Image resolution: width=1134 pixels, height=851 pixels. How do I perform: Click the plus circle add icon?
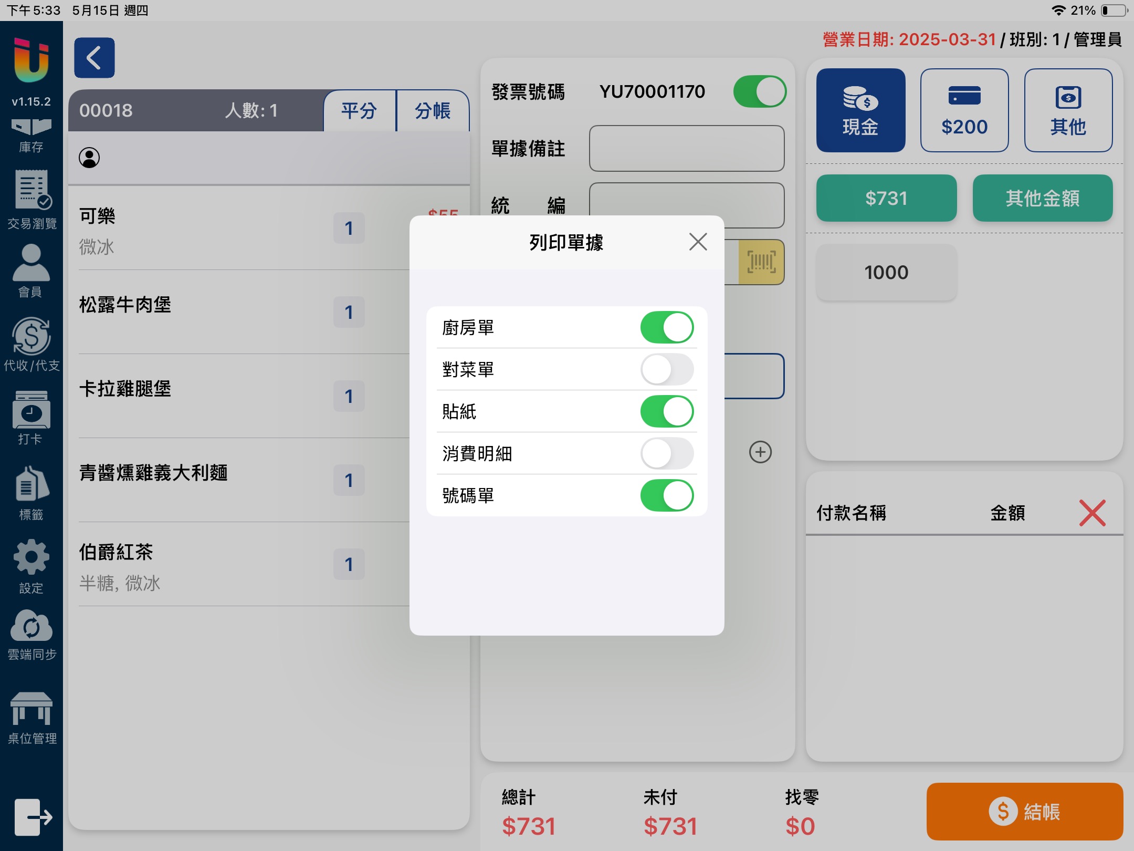click(x=760, y=452)
